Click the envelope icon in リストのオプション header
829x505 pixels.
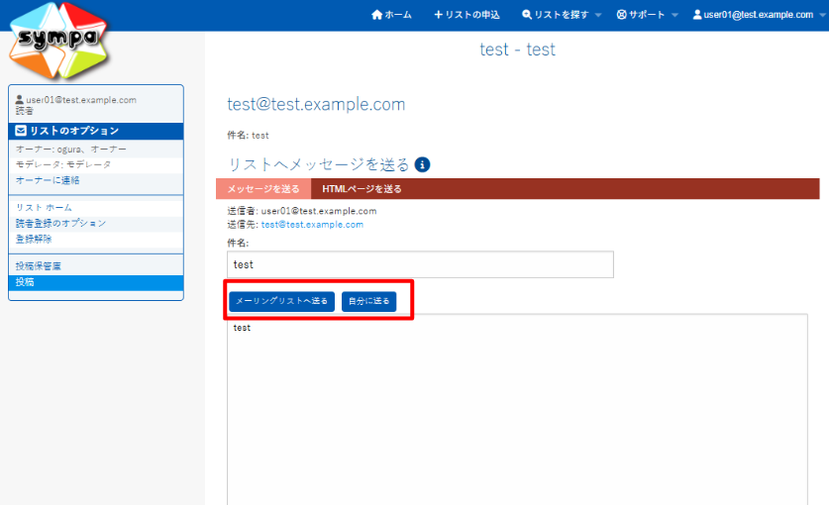21,130
